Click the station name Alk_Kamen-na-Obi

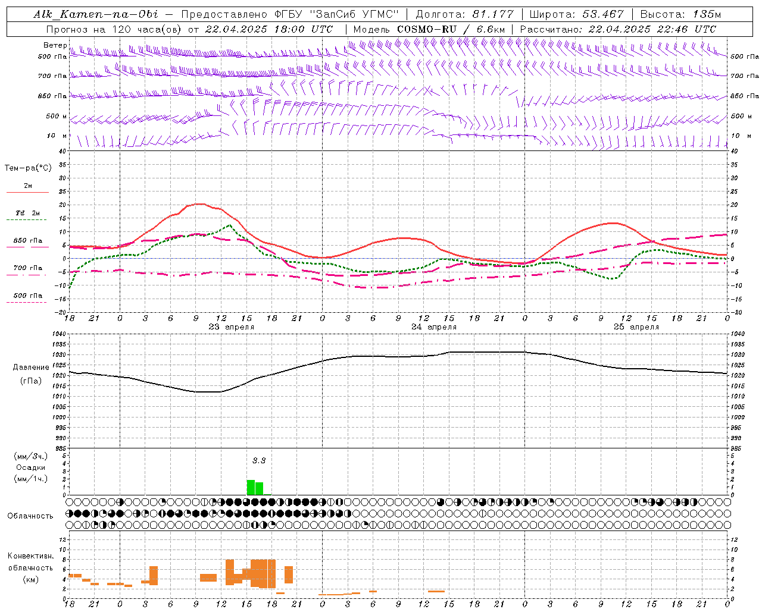click(96, 14)
